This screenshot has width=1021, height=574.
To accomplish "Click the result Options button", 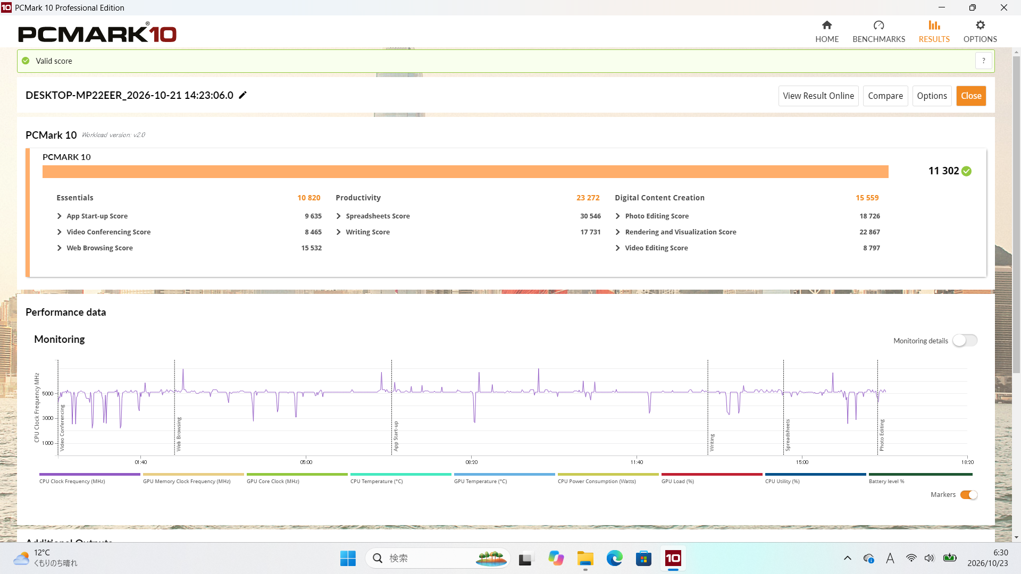I will coord(932,96).
